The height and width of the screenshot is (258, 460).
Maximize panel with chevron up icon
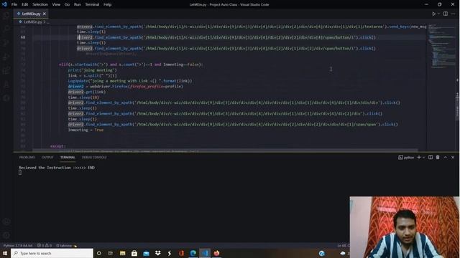coord(446,158)
